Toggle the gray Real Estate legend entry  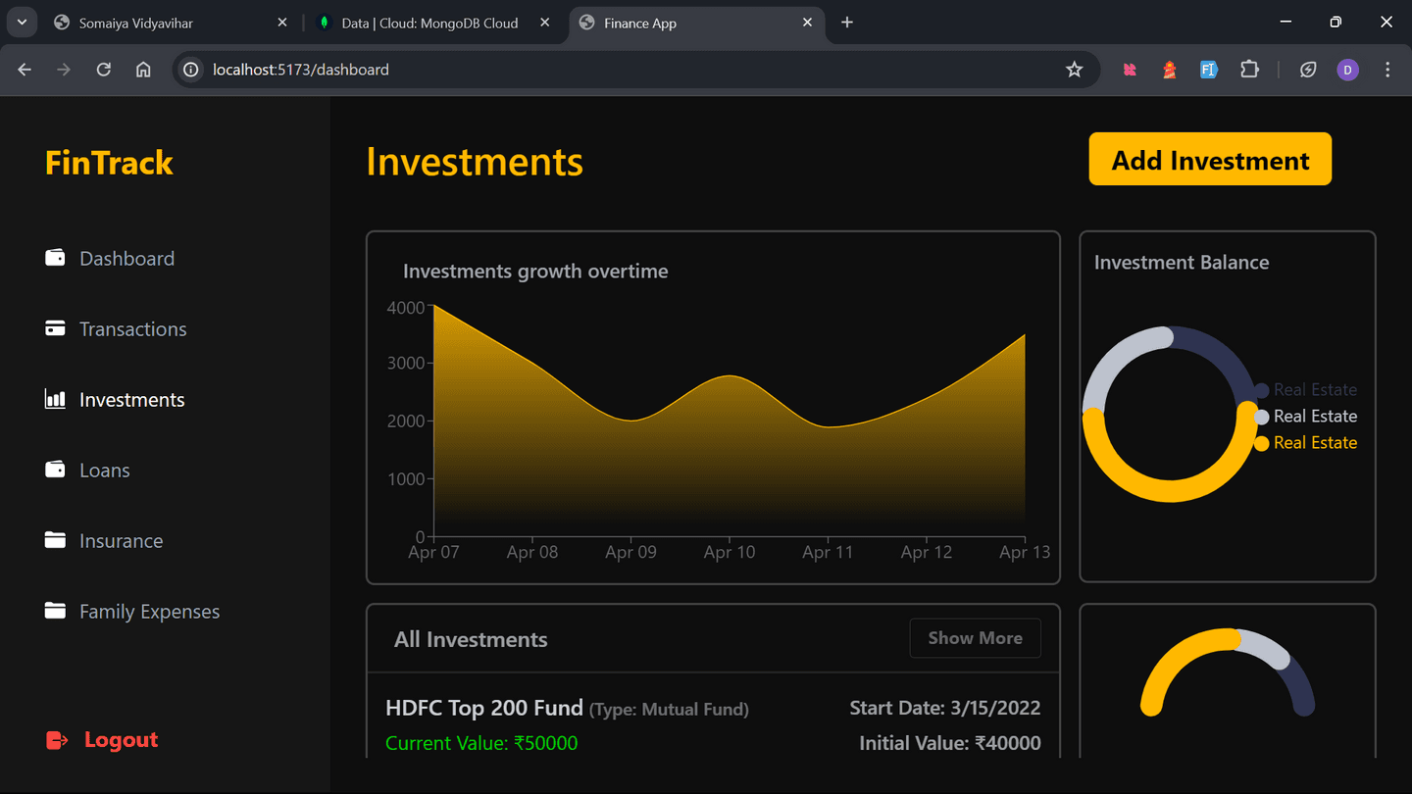1306,417
